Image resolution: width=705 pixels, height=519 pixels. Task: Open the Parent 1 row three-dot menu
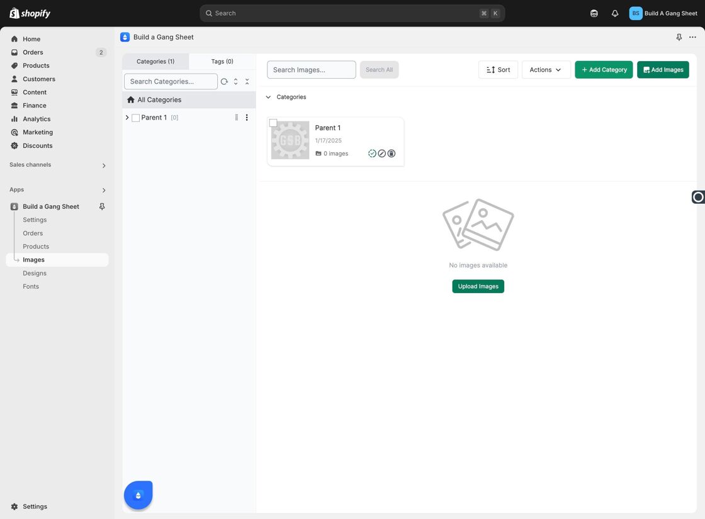246,117
